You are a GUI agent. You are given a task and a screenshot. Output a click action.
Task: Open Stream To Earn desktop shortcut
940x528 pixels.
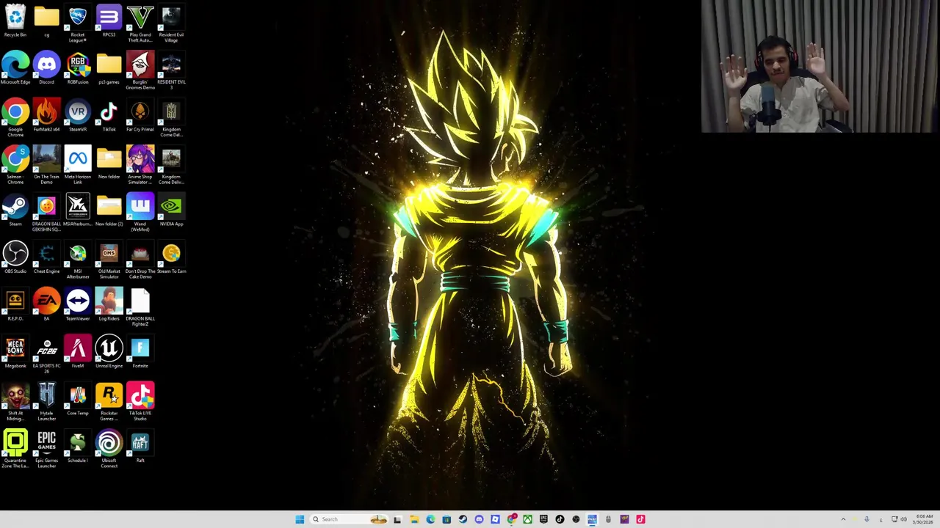[171, 258]
